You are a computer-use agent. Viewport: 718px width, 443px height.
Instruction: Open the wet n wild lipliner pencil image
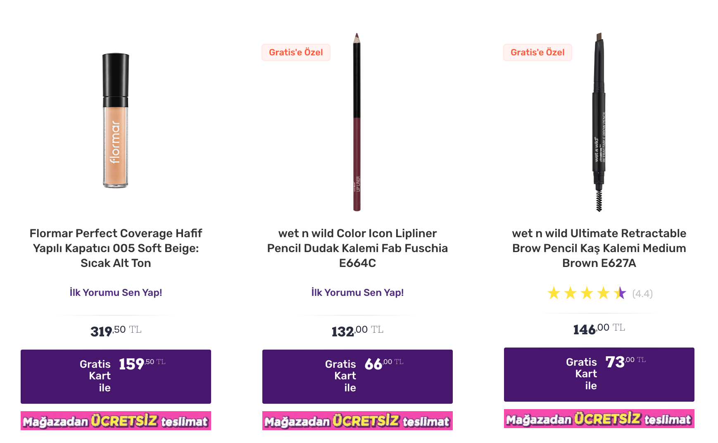(x=357, y=122)
